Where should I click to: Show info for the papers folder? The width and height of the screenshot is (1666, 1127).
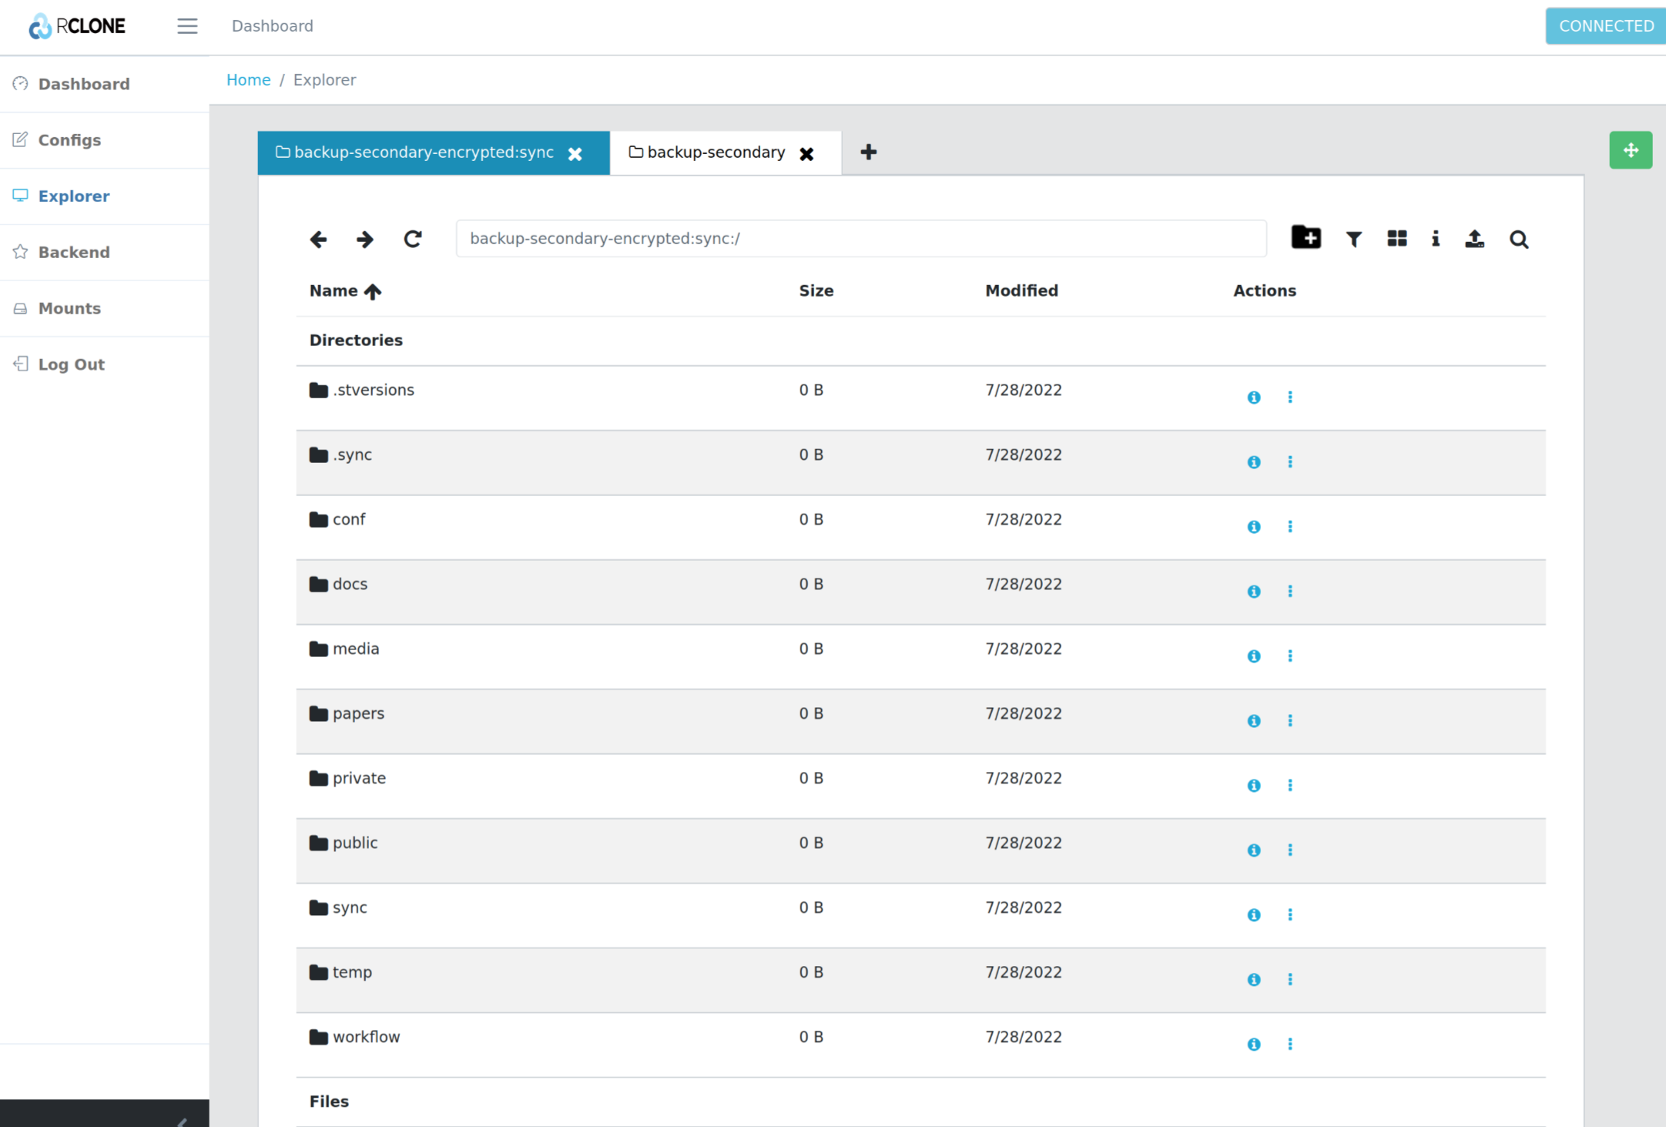(1254, 721)
